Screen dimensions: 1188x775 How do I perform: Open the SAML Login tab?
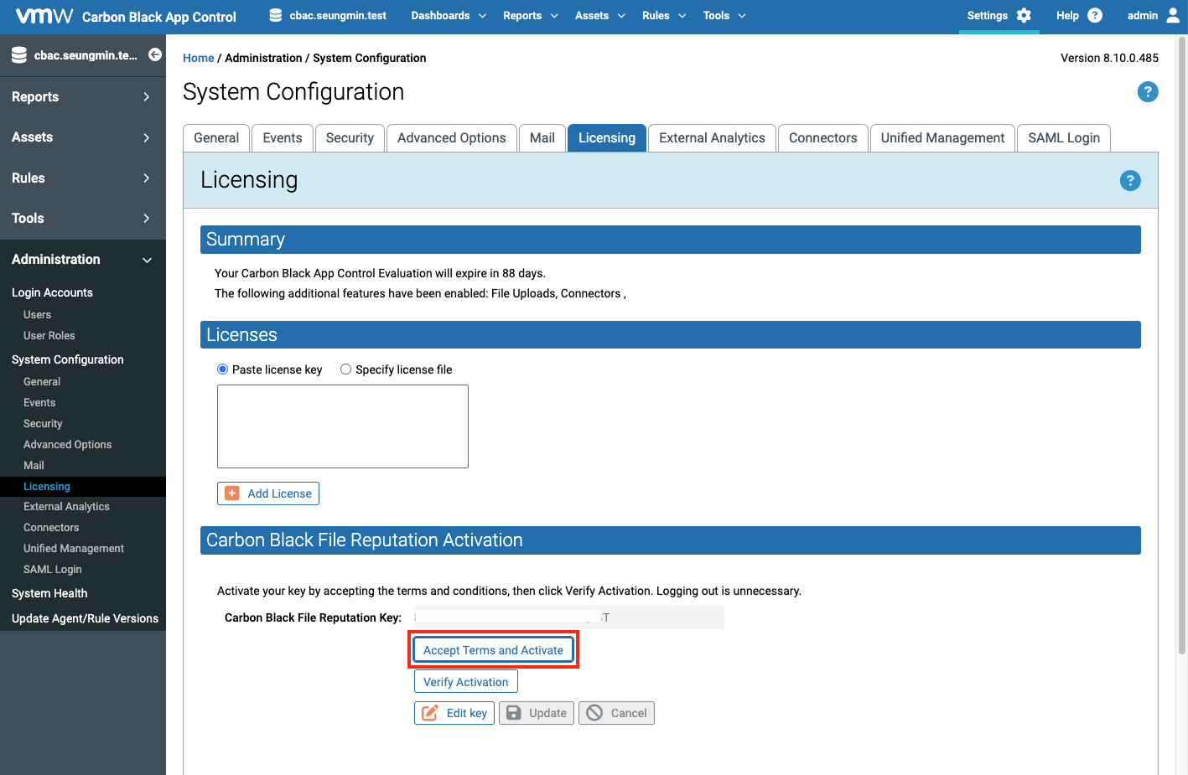(x=1064, y=138)
